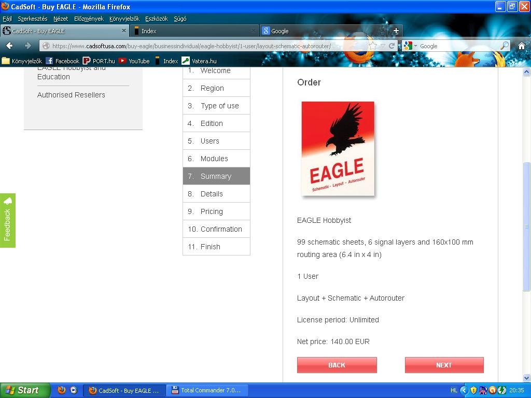Go to step 6 Modules
This screenshot has width=531, height=398.
click(x=216, y=159)
